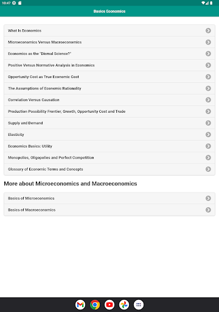Open Microeconomics Versus Macroeconomics topic
Screen dimensions: 219x312
[x=109, y=42]
